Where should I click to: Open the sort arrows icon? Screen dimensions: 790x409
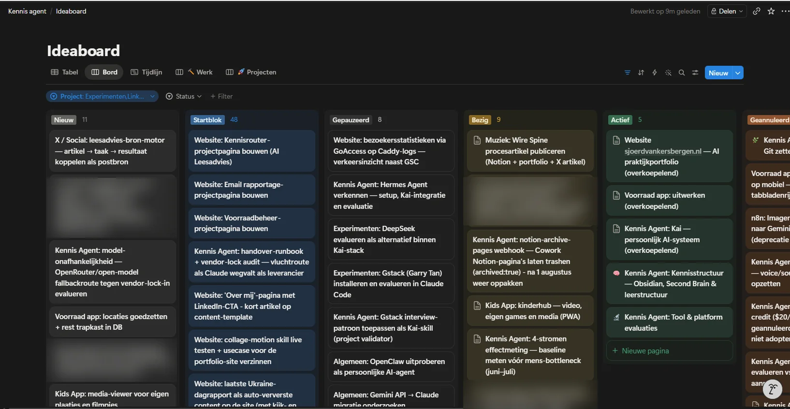coord(641,73)
